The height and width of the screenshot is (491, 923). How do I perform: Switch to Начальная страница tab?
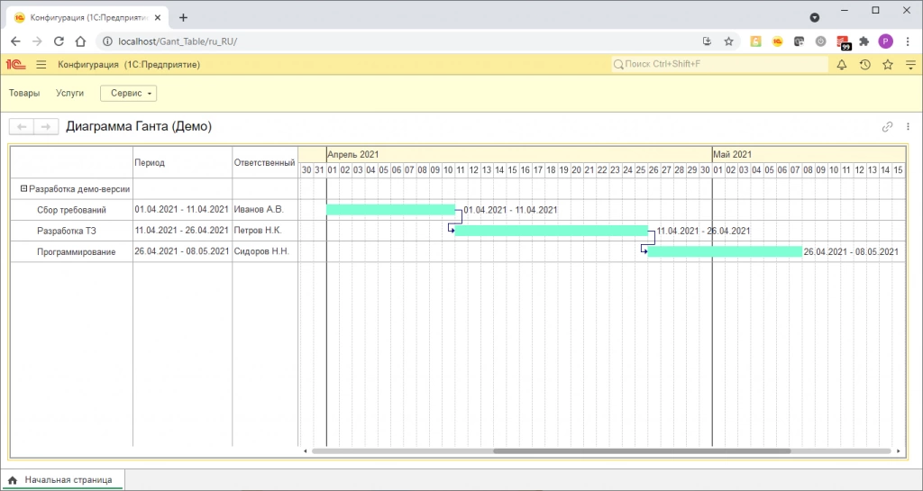click(x=62, y=480)
